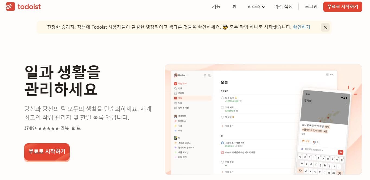Screen dimensions: 370x180
Task: Click the 내일 date chip on the phone
Action: [x=306, y=141]
